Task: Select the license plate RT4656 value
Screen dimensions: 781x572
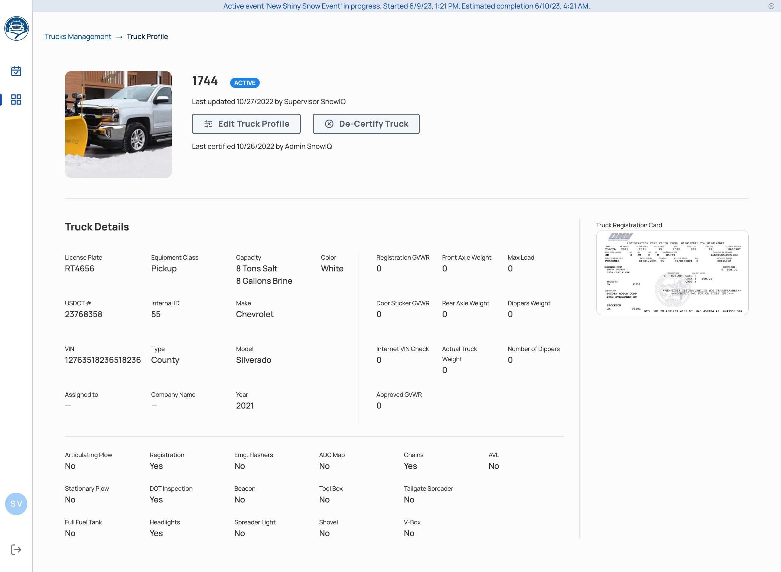Action: click(x=80, y=268)
